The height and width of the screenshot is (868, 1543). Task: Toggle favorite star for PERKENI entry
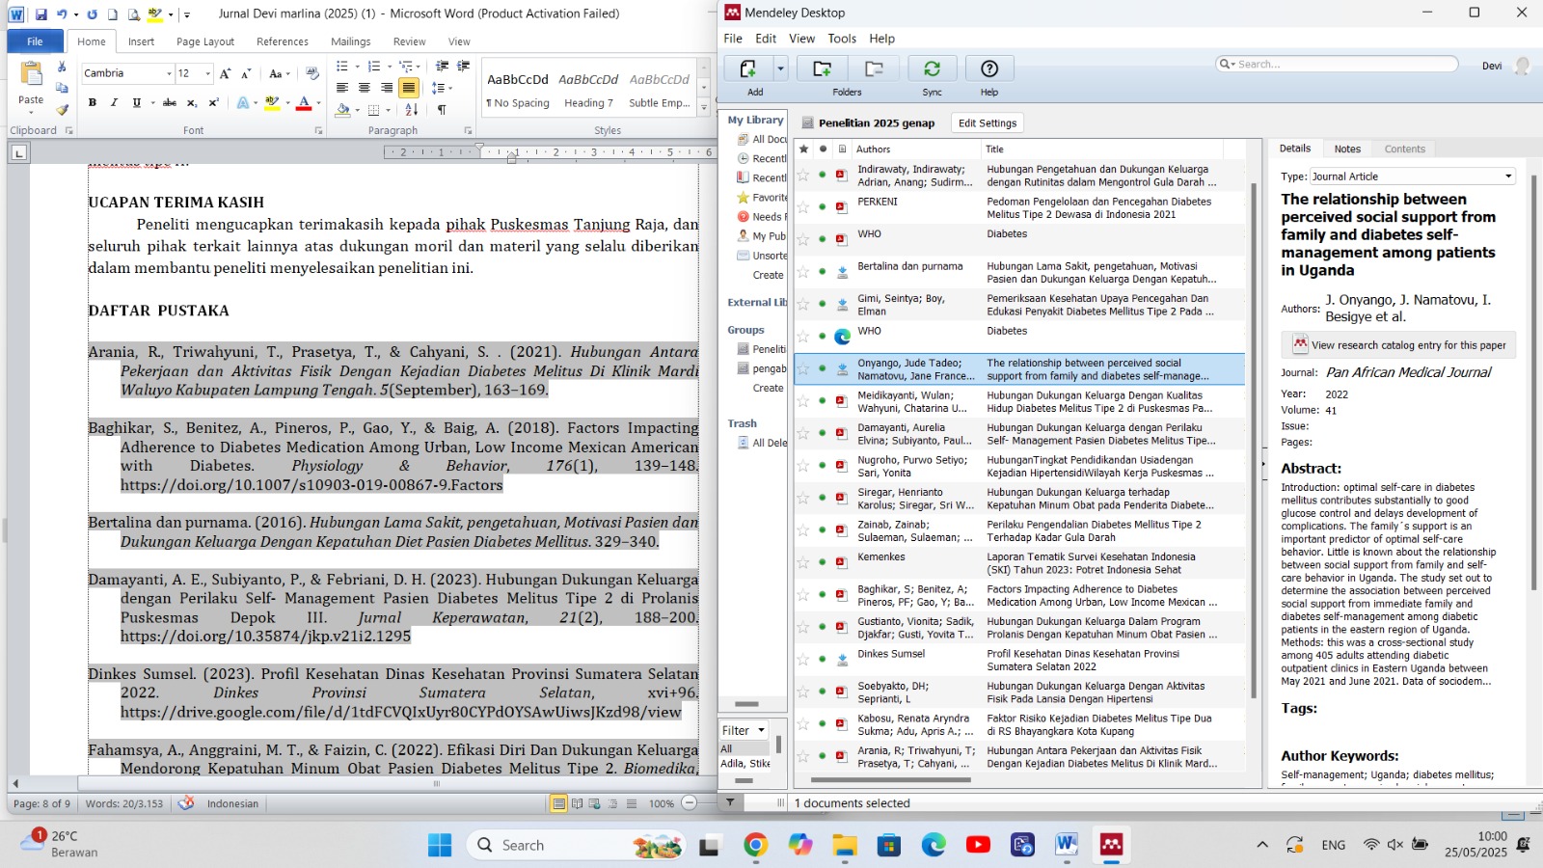pos(803,207)
